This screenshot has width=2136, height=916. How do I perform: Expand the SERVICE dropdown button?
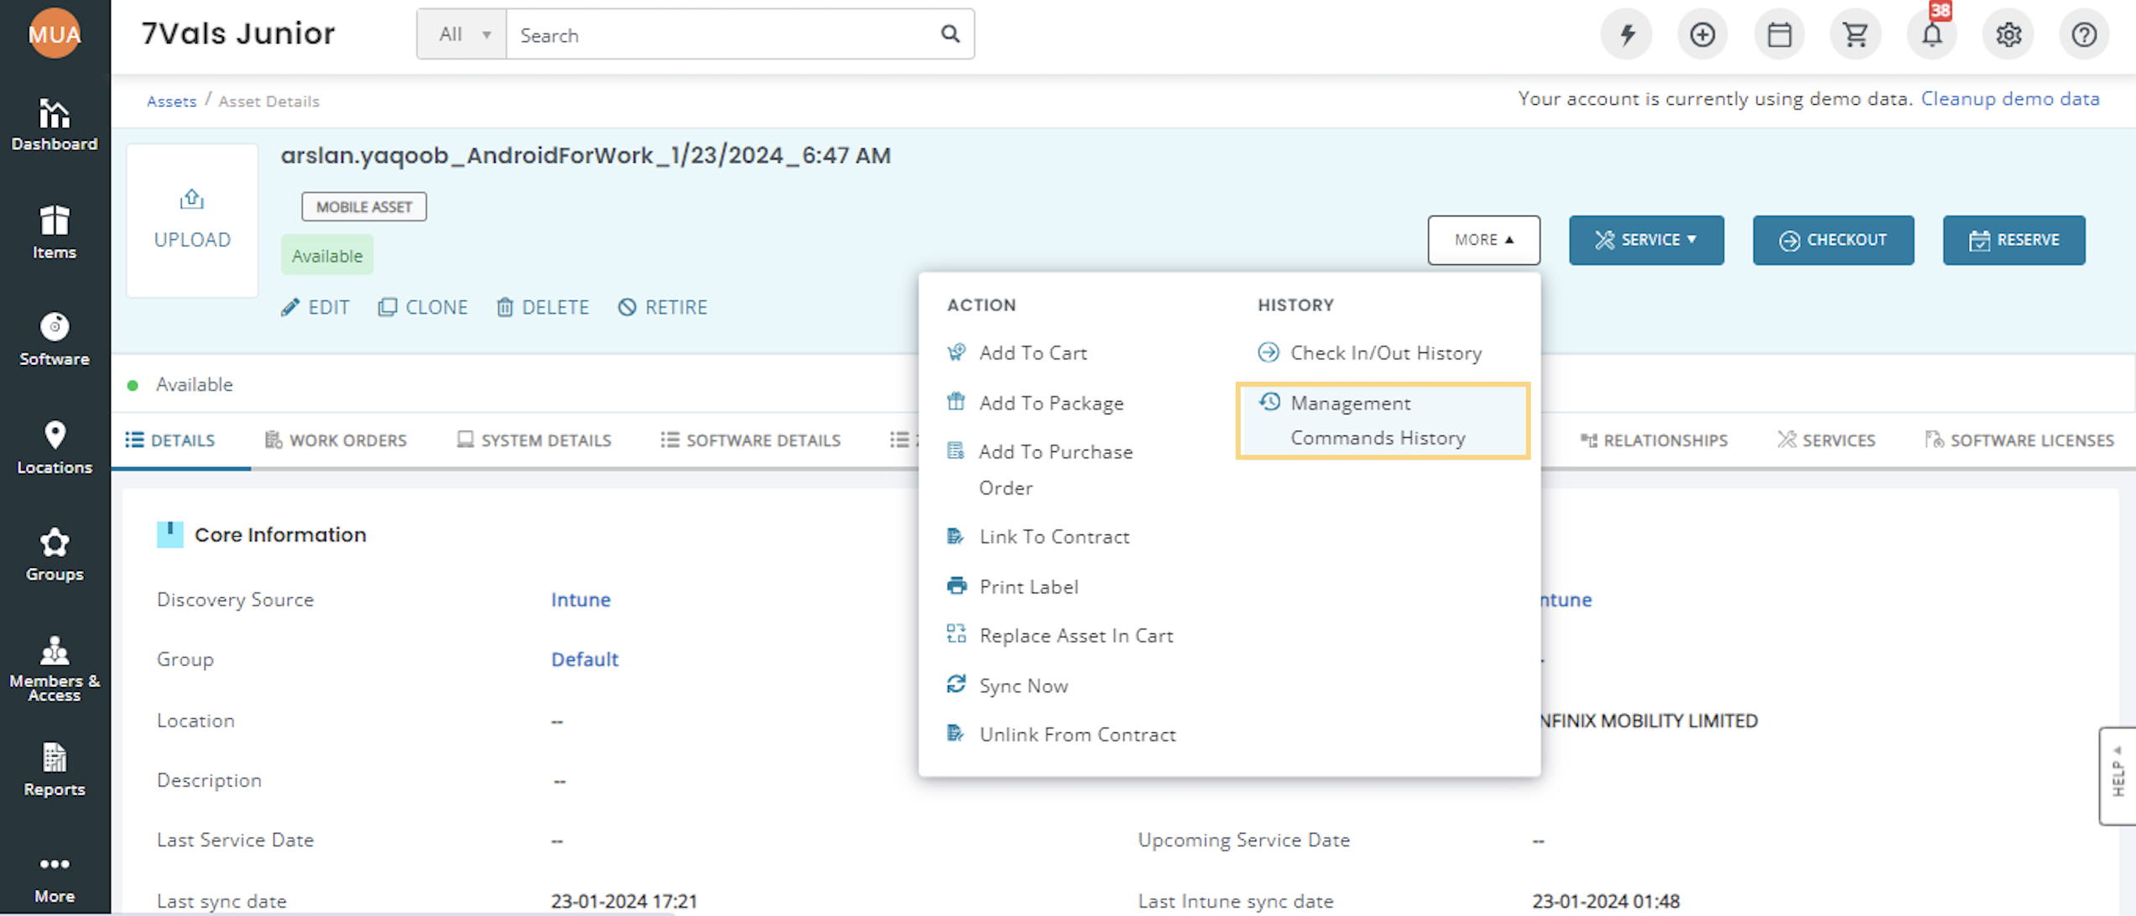(x=1646, y=240)
